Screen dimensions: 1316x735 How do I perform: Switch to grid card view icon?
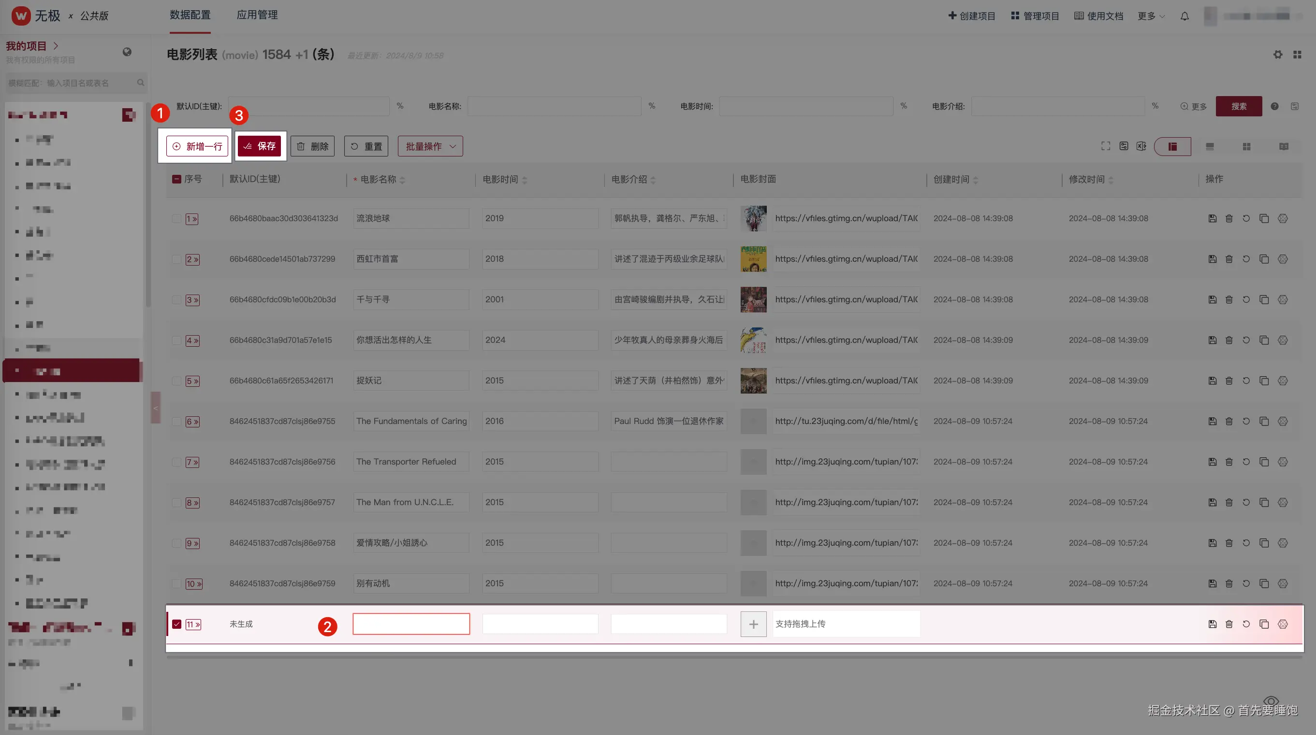pyautogui.click(x=1246, y=146)
